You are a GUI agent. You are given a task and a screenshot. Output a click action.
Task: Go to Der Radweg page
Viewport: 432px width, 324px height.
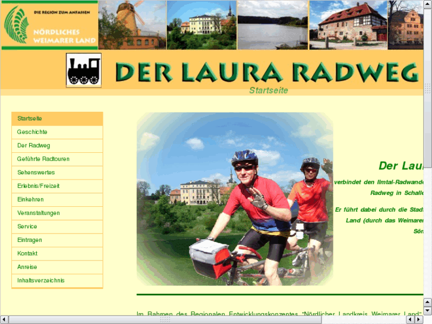point(57,146)
